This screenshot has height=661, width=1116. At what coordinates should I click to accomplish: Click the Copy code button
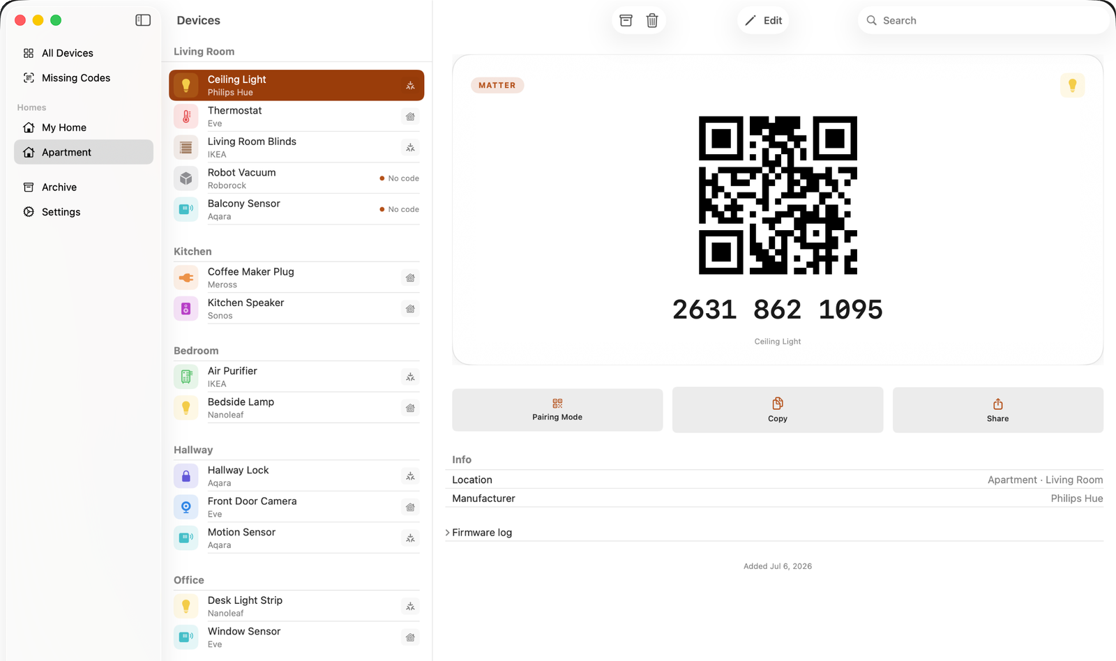click(778, 410)
